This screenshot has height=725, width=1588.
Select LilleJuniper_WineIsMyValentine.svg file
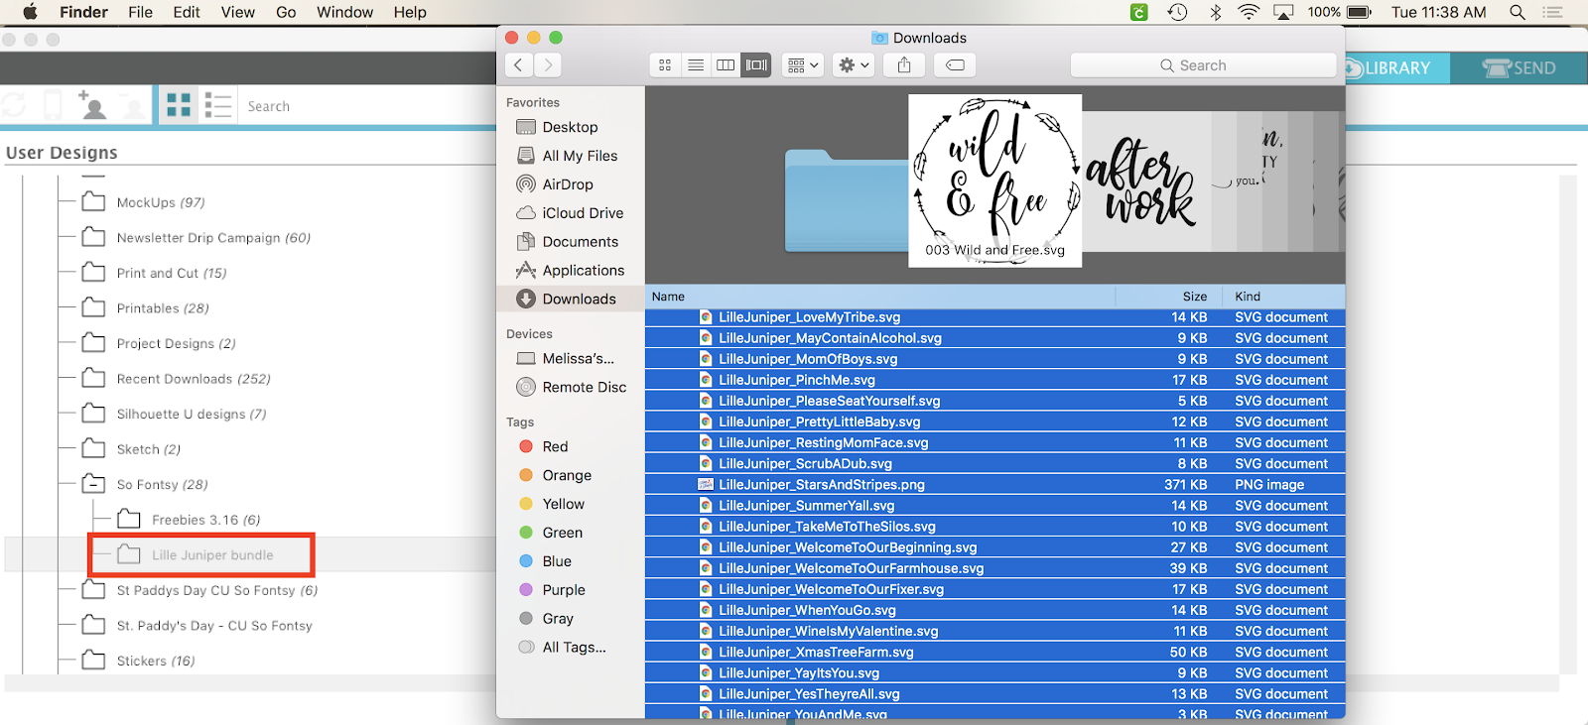(x=994, y=631)
